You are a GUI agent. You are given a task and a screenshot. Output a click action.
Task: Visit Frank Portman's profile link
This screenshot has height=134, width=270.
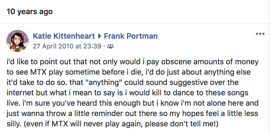[131, 36]
